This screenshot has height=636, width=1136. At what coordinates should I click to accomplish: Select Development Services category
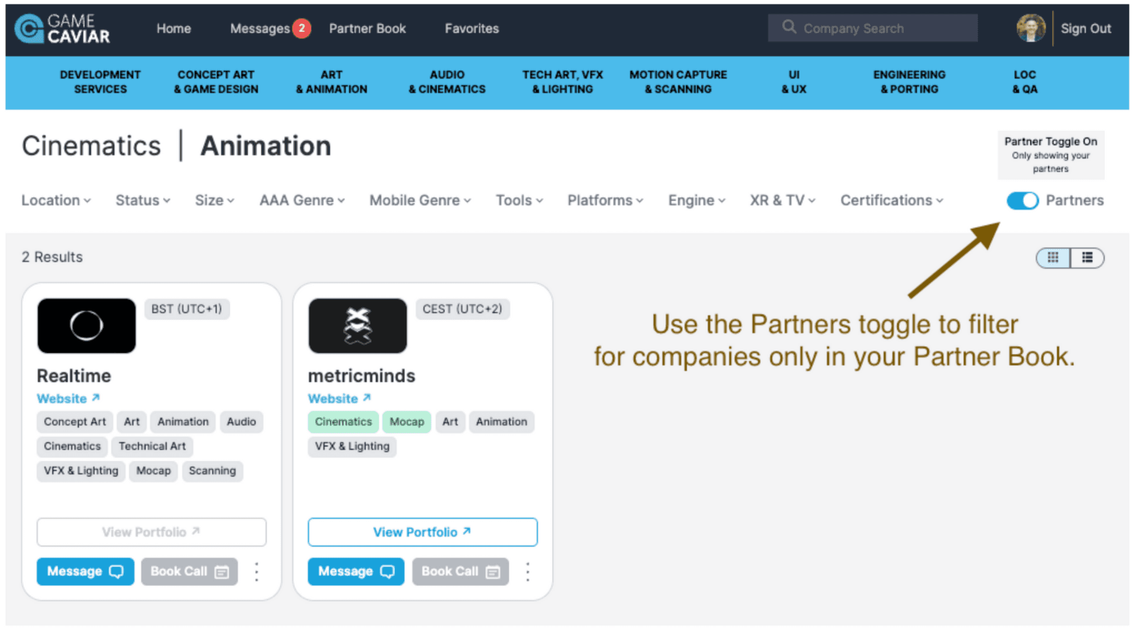tap(100, 82)
